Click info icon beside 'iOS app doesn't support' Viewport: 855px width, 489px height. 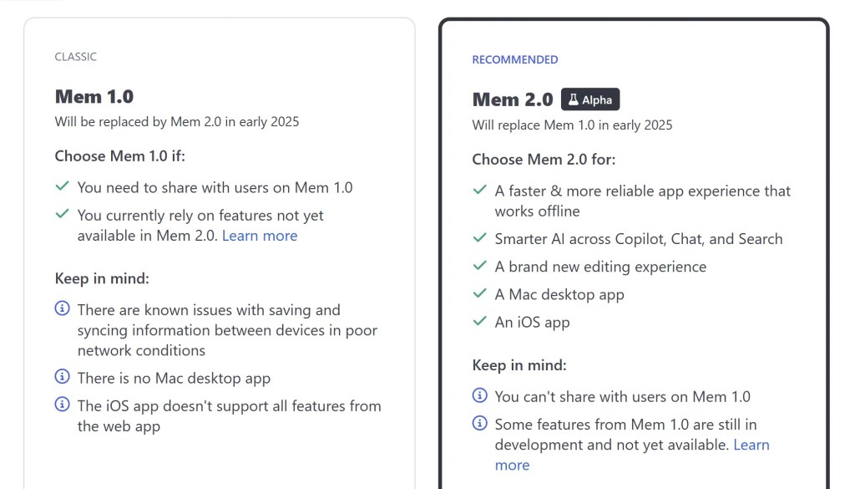pos(62,405)
